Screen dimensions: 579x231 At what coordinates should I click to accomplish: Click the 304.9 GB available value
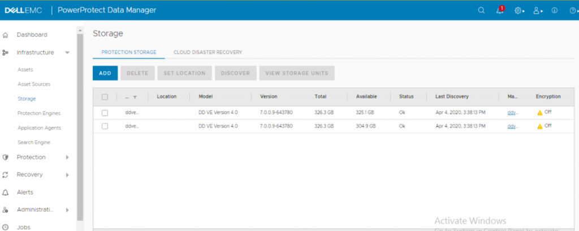click(366, 126)
